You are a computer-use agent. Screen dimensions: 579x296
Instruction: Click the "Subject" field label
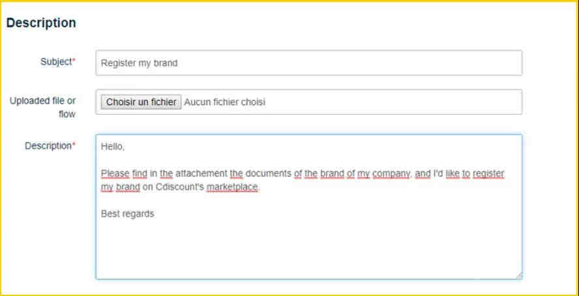(x=56, y=62)
